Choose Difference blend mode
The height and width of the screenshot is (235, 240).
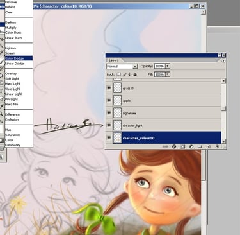tap(19, 114)
